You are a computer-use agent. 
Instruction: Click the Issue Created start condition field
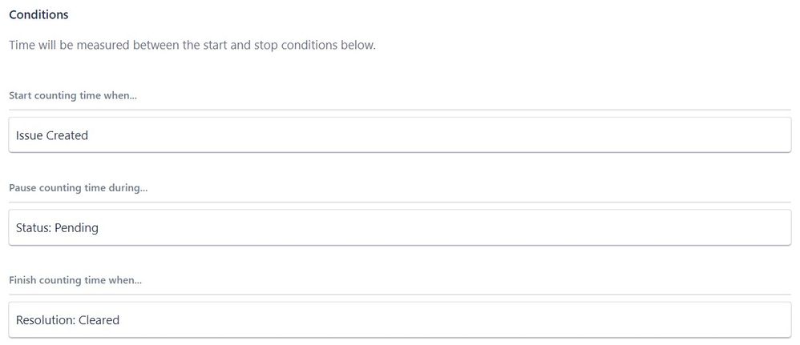[399, 135]
